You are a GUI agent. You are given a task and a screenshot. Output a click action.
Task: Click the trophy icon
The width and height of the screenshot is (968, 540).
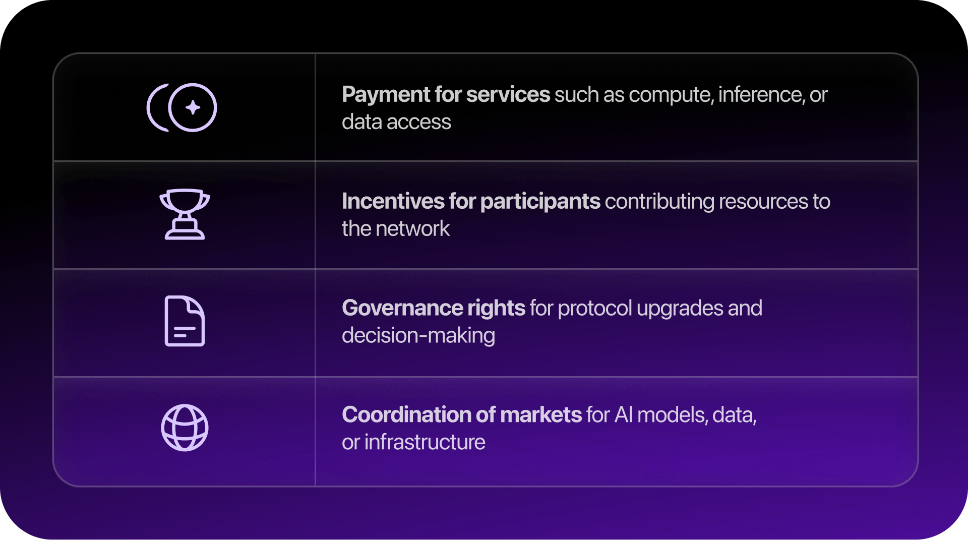(185, 214)
